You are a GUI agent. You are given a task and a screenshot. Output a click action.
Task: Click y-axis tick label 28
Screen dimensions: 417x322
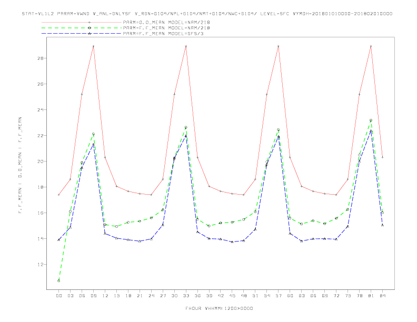pos(40,58)
